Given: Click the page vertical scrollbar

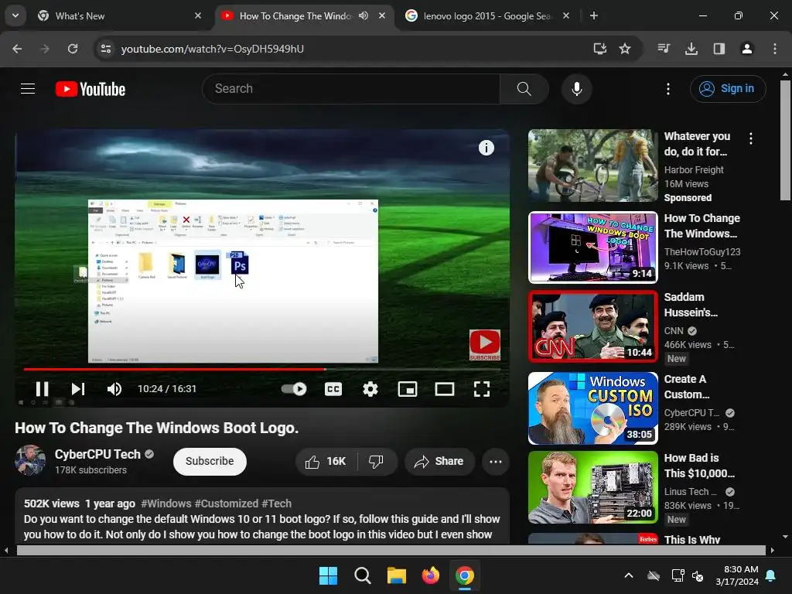Looking at the screenshot, I should (785, 141).
